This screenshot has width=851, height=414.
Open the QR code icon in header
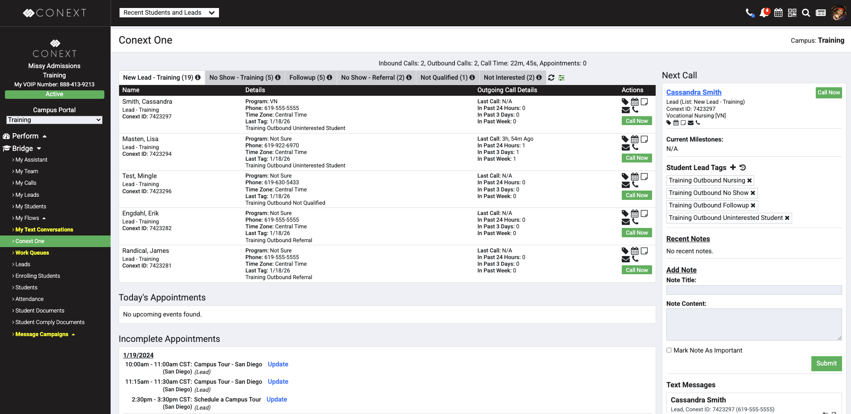792,13
